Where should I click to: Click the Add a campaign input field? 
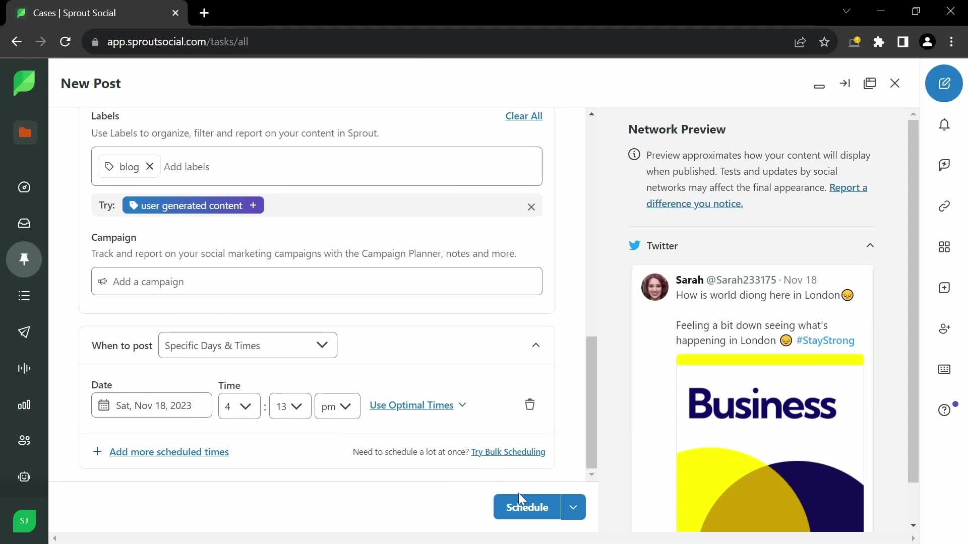[x=318, y=281]
